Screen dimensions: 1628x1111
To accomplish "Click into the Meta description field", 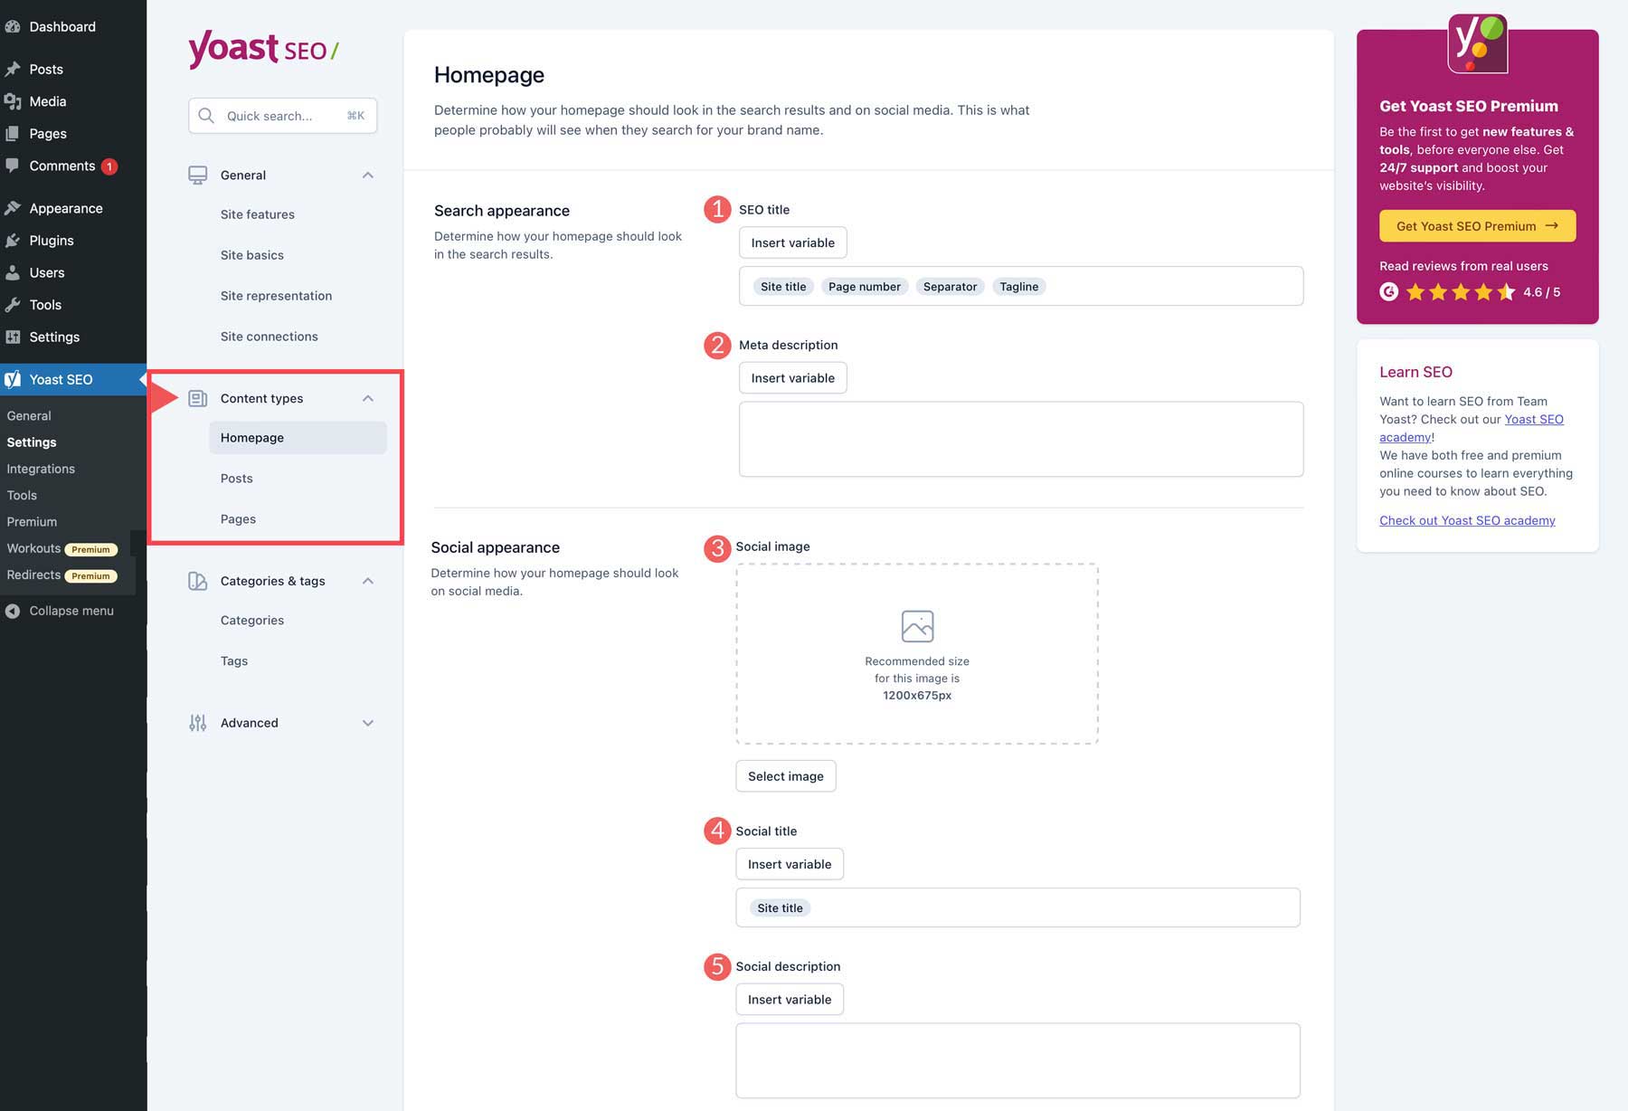I will tap(1020, 439).
